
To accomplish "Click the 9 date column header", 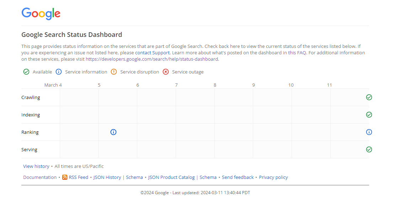I will pos(254,85).
